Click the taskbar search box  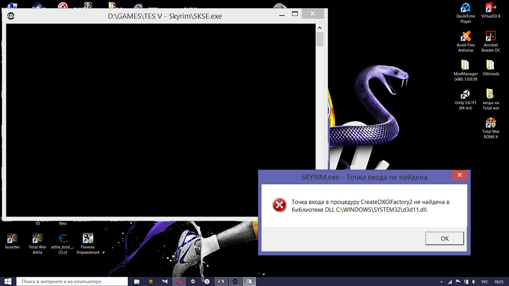pyautogui.click(x=71, y=281)
